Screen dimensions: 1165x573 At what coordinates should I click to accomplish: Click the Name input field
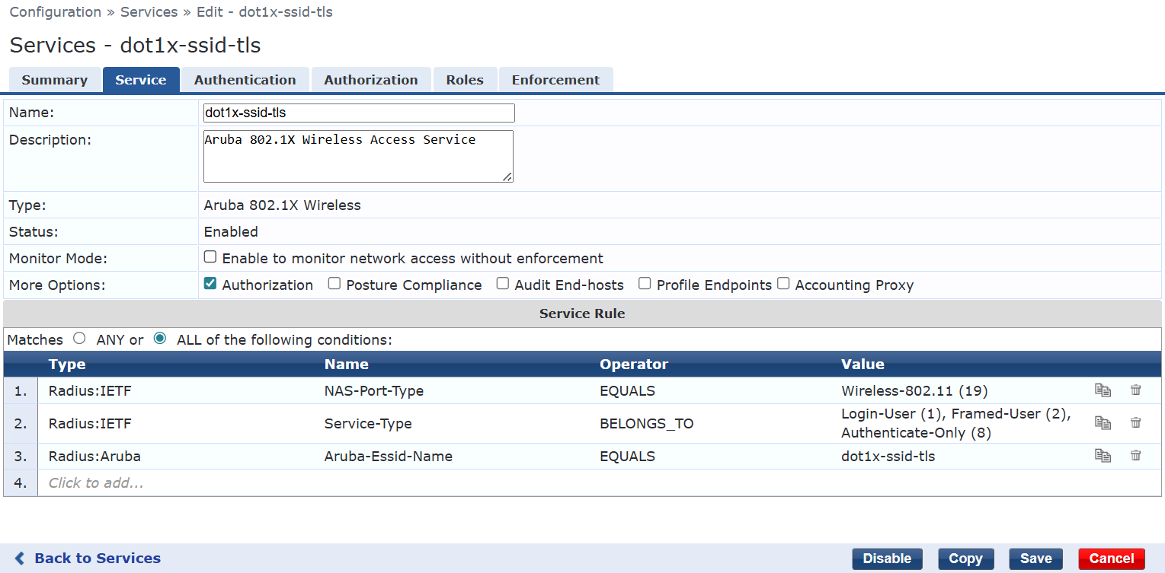pos(359,113)
